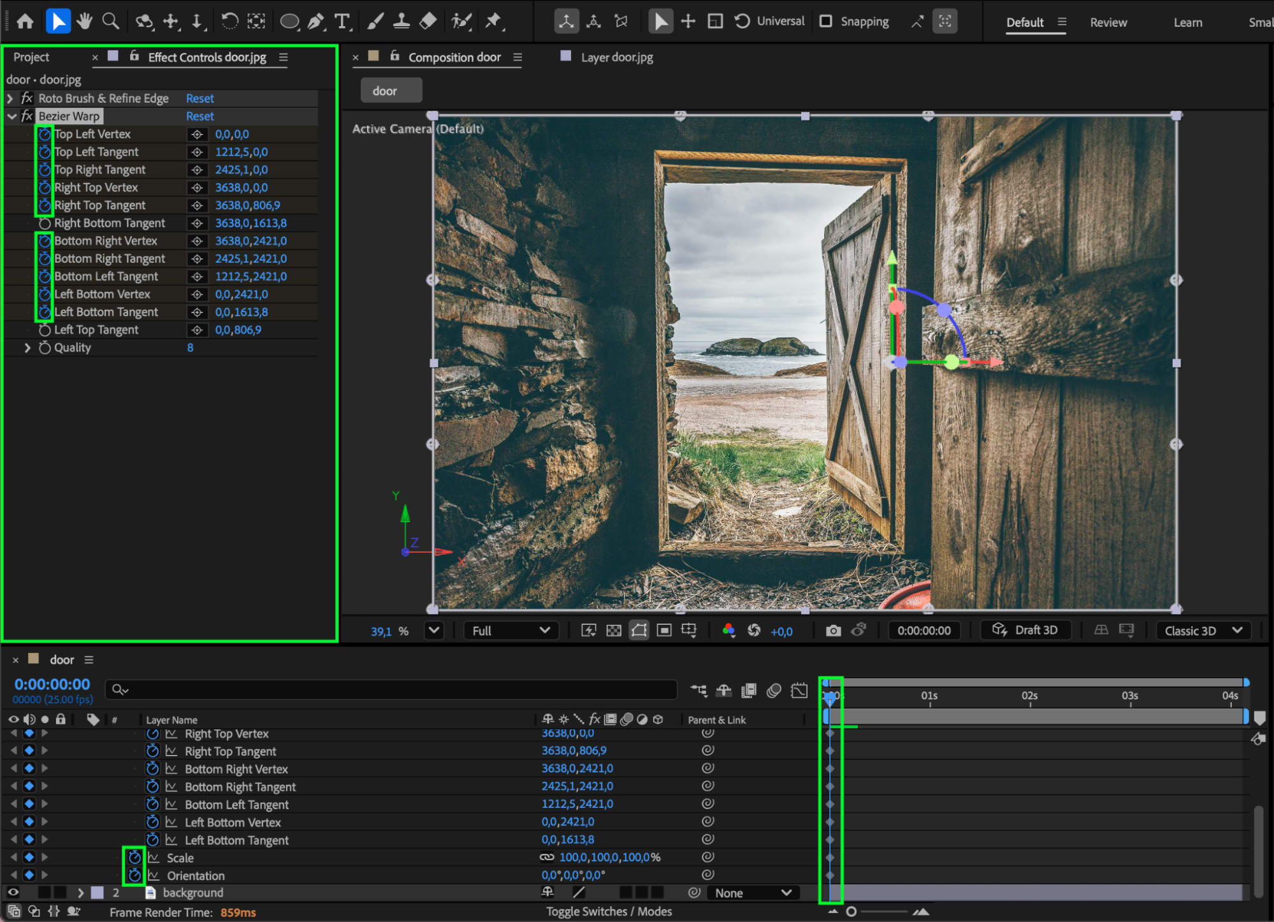The image size is (1274, 922).
Task: Hide the background layer eye icon
Action: (x=13, y=893)
